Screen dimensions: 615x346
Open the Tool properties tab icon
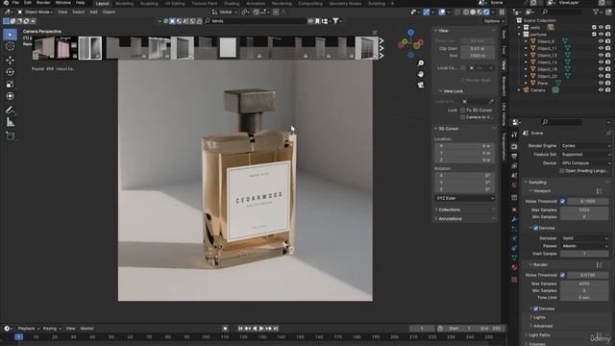(514, 135)
